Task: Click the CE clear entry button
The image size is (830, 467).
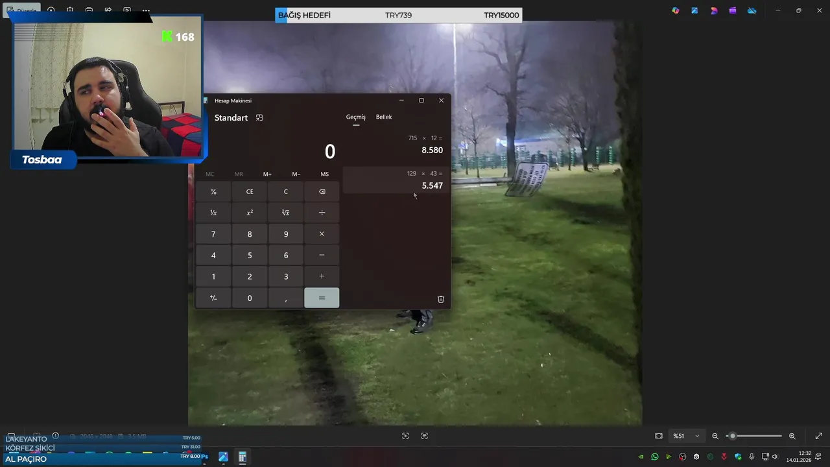Action: coord(250,191)
